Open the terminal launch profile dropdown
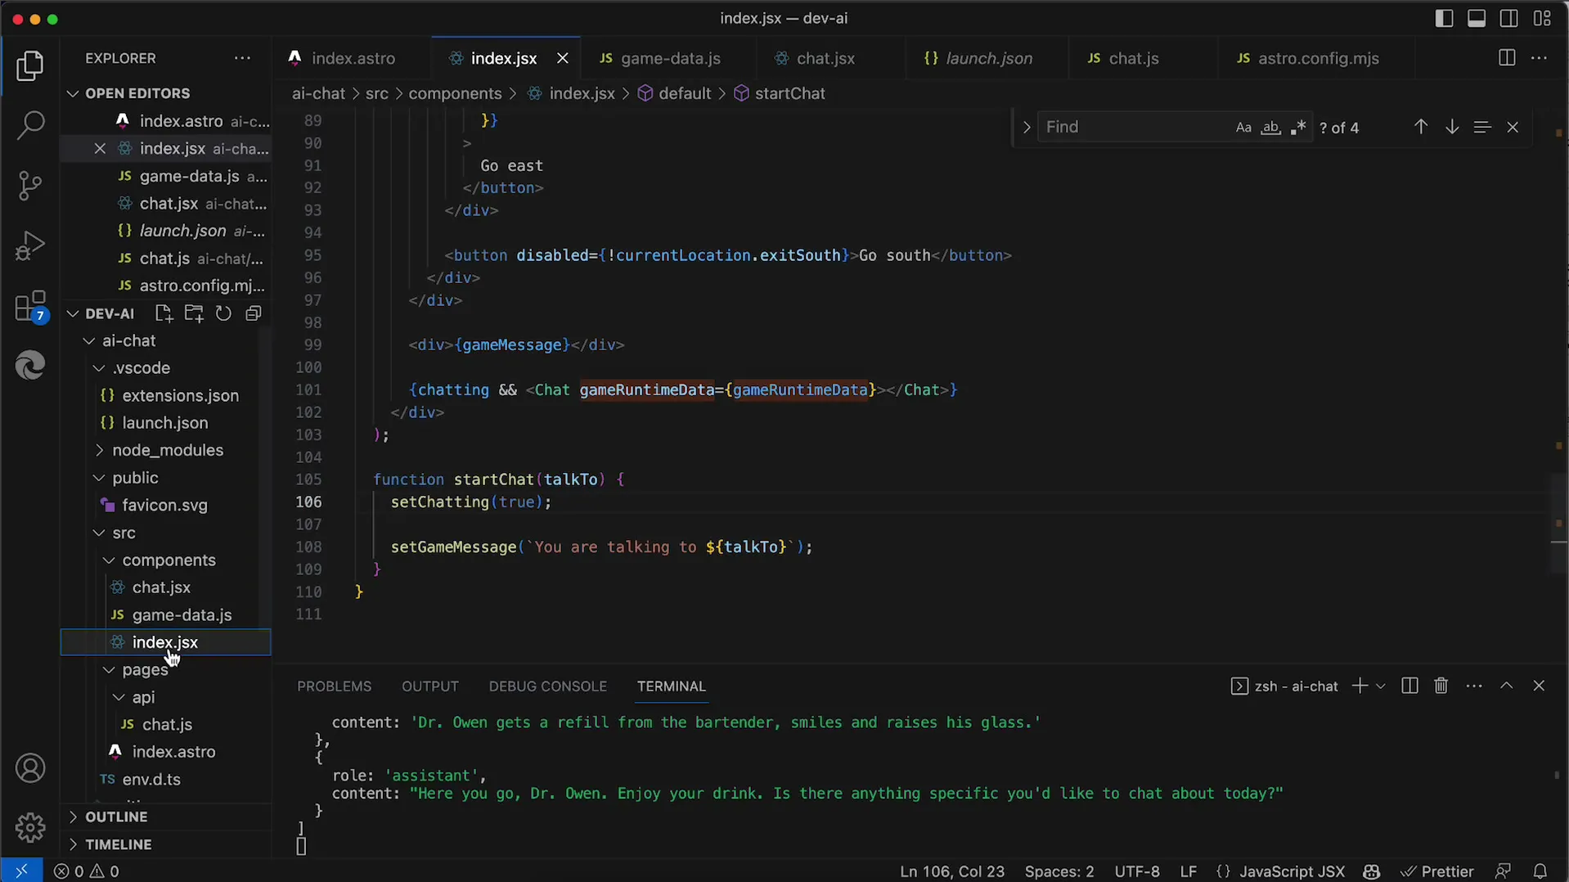1569x882 pixels. (x=1381, y=686)
